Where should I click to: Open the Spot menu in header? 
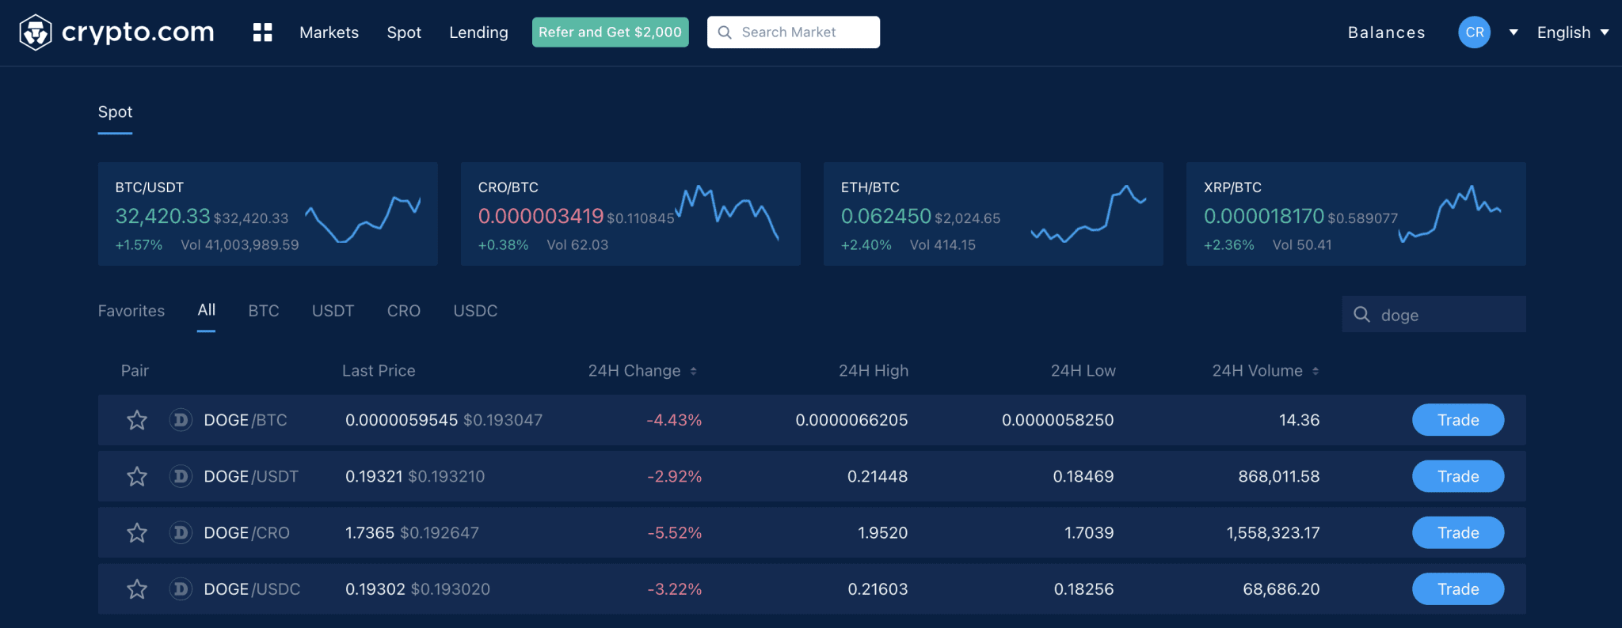(404, 32)
